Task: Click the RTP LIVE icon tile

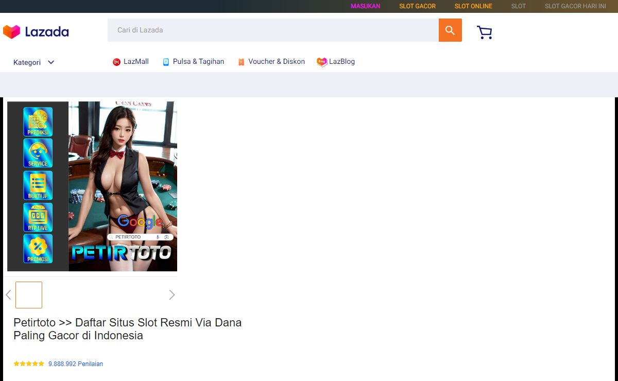Action: pyautogui.click(x=38, y=217)
